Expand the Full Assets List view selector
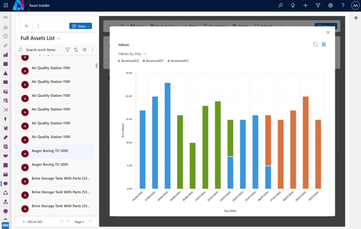 pyautogui.click(x=40, y=38)
